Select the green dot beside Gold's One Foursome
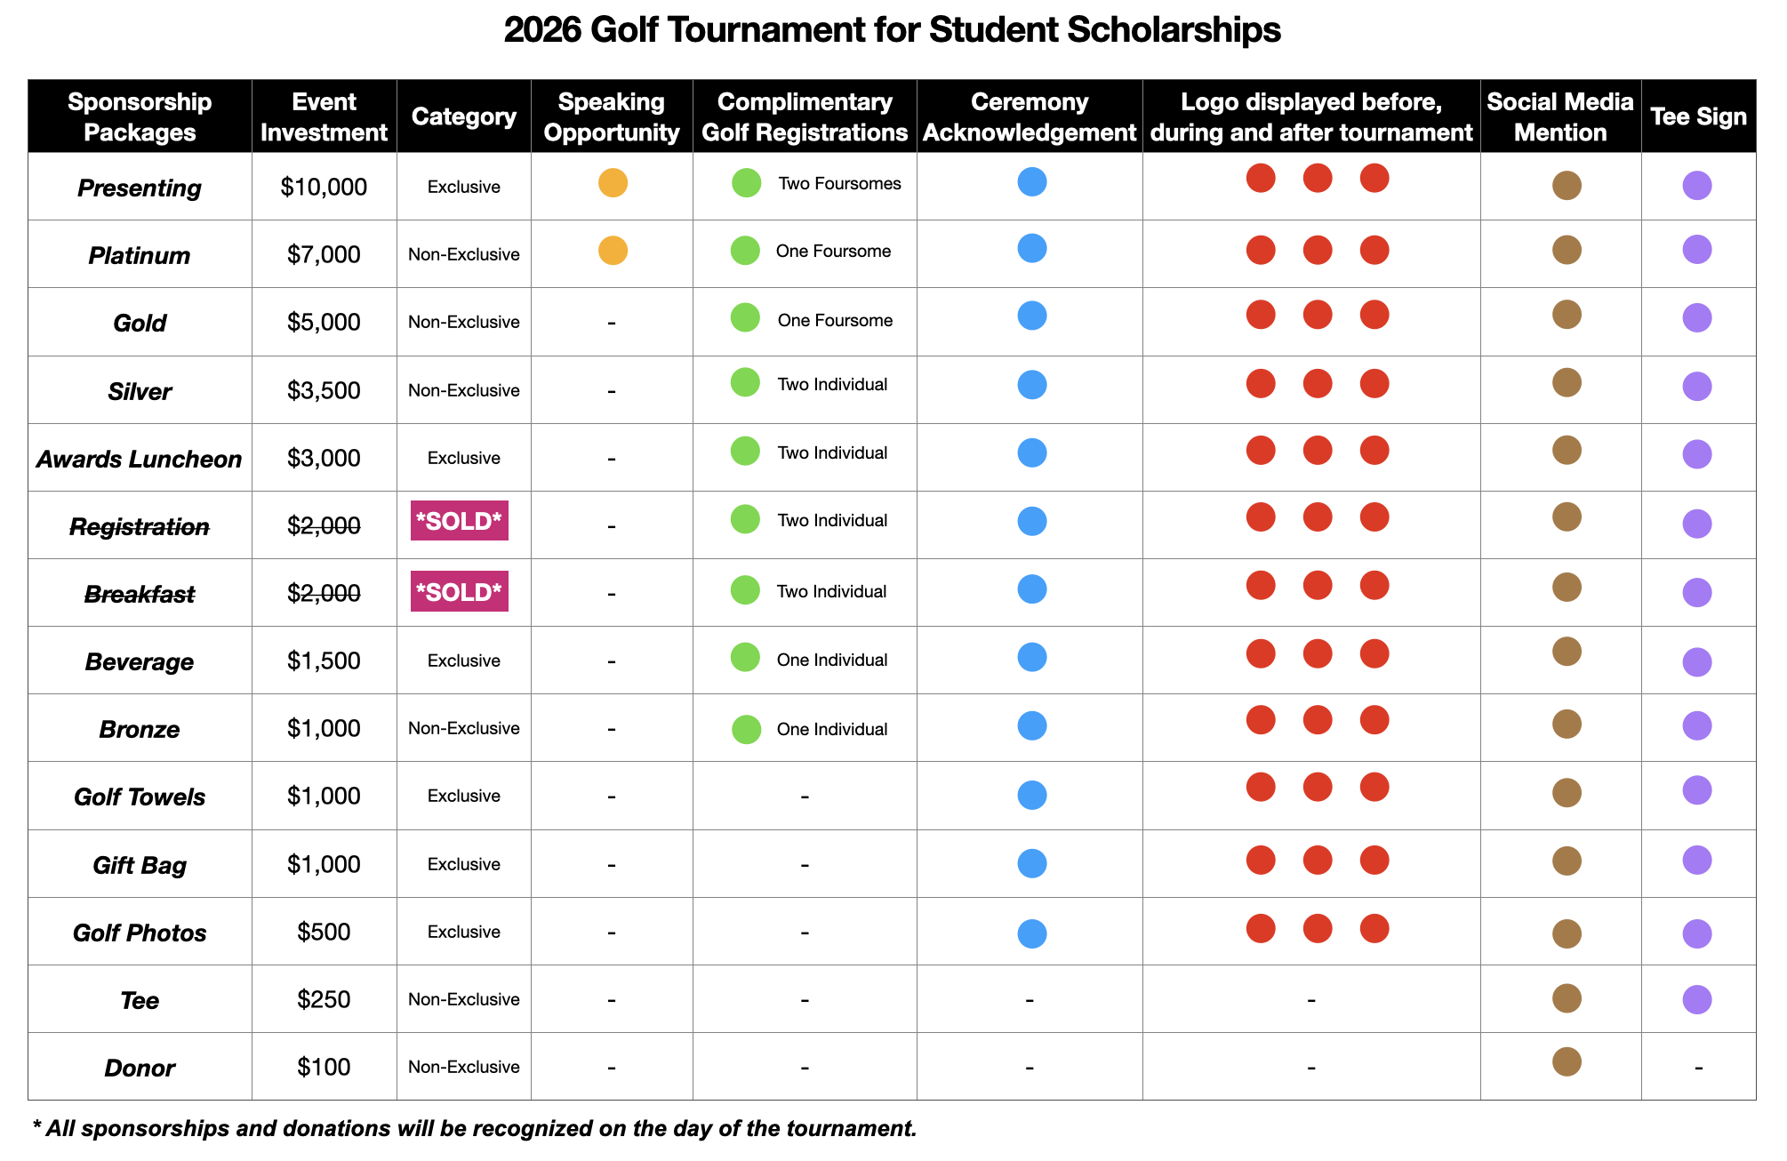The height and width of the screenshot is (1161, 1787). [x=745, y=317]
